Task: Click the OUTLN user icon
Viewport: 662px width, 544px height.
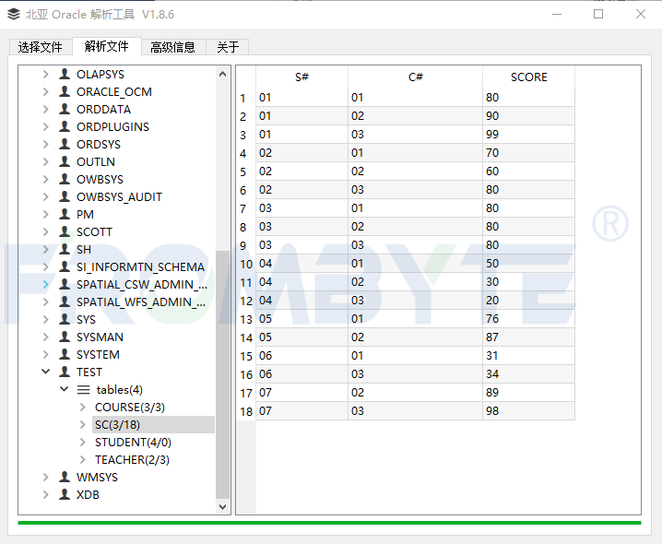Action: tap(65, 161)
